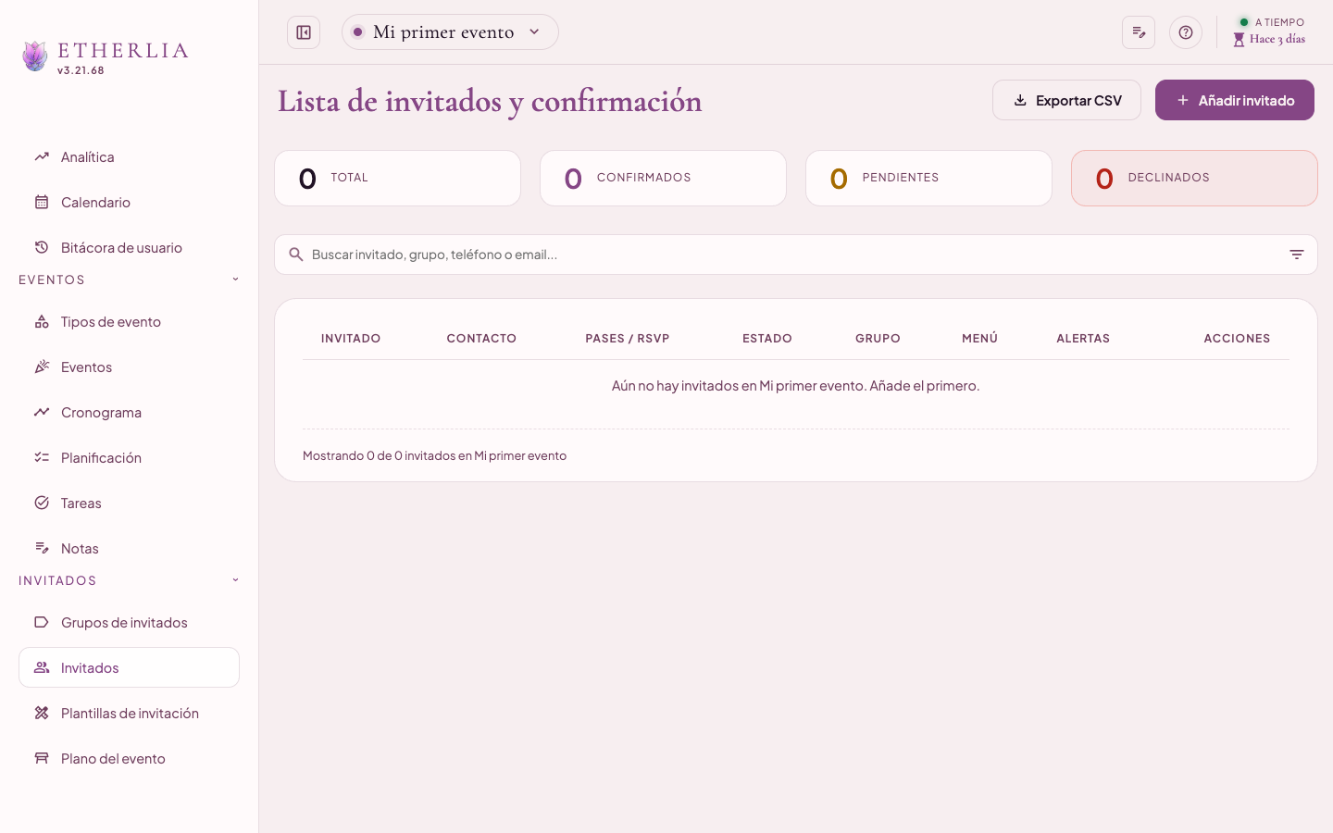Click the Plano del evento table icon

click(42, 759)
